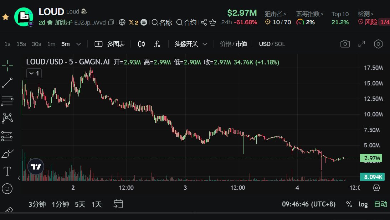Click the 09:46:46 (UTC+8) timezone
Image resolution: width=390 pixels, height=220 pixels.
(x=309, y=204)
